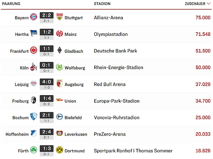Click the Gladbach diamond logo
The image size is (213, 159).
60,51
